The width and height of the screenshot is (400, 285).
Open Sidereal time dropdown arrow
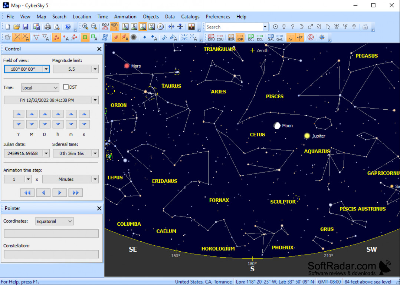point(95,153)
